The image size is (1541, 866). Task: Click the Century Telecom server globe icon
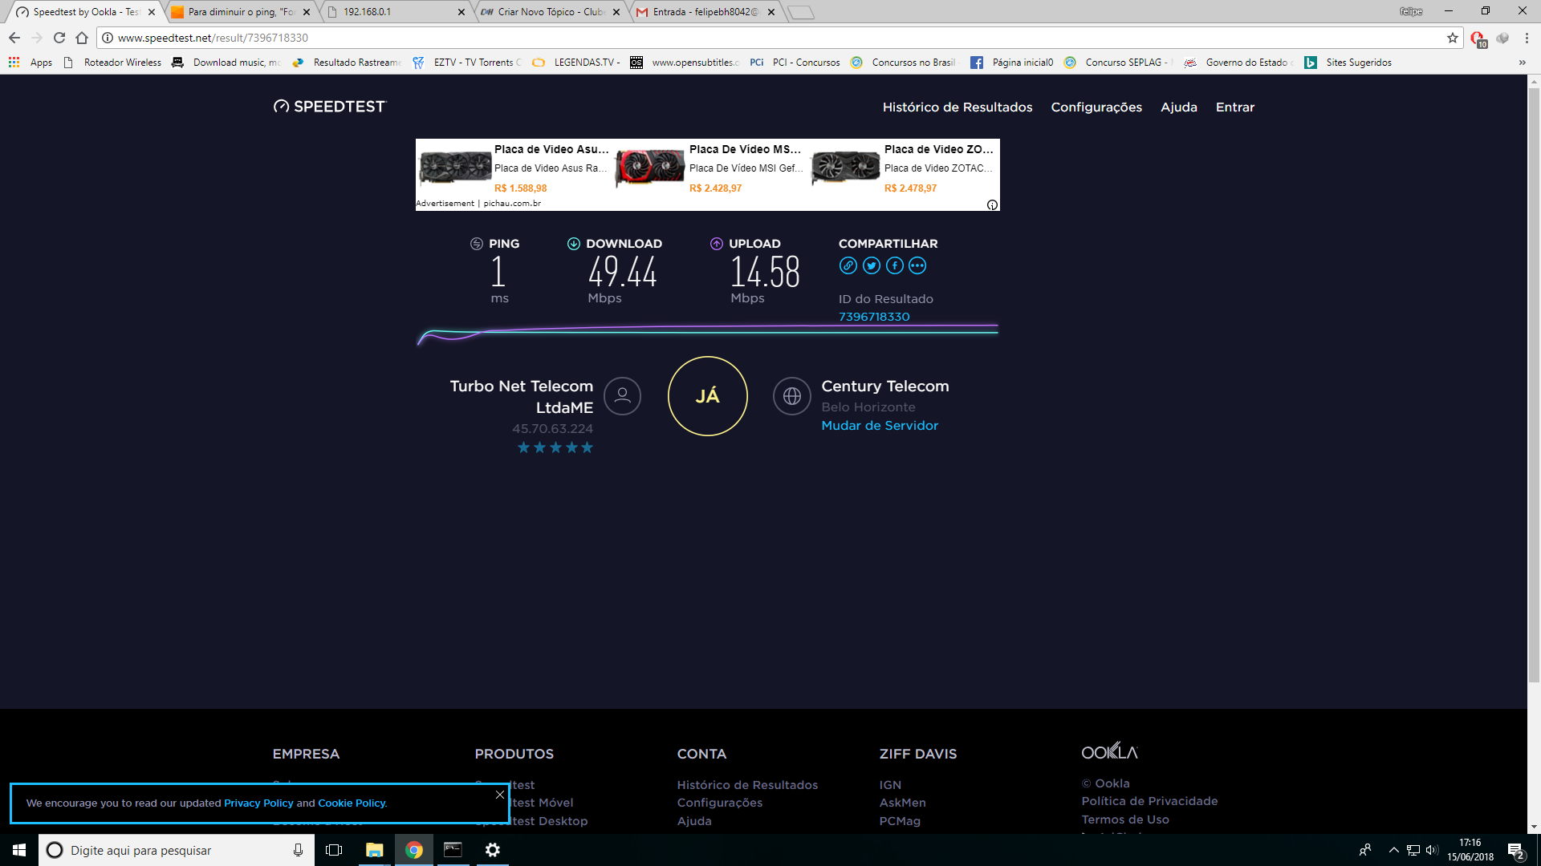[792, 396]
